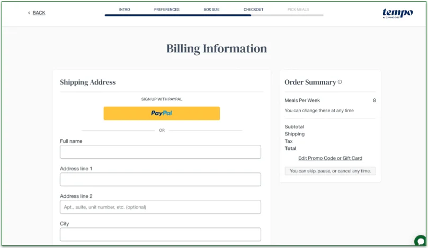Sign up with the PayPal button
Image resolution: width=428 pixels, height=248 pixels.
tap(162, 113)
